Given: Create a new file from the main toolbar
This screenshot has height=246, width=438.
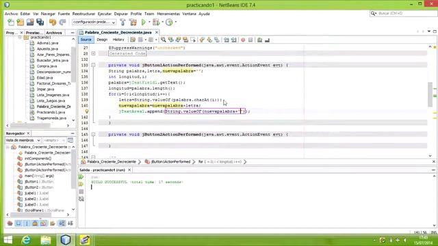Looking at the screenshot, I should (11, 22).
